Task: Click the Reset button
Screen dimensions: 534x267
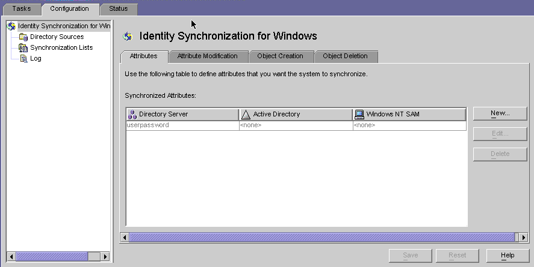Action: coord(458,256)
